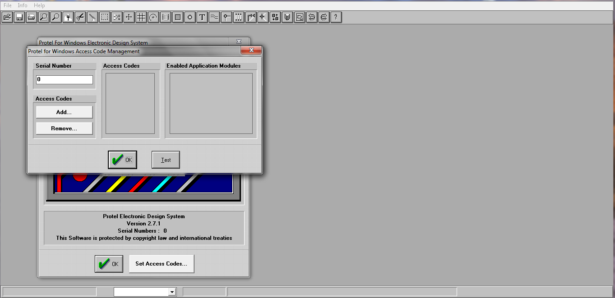
Task: Click the magnifier-with-window zoom icon
Action: click(x=43, y=17)
